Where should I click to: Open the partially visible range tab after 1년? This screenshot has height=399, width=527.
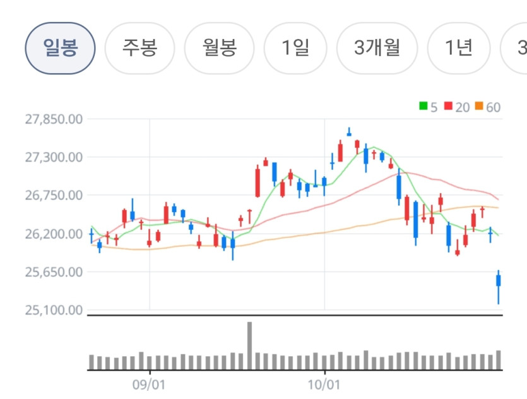tap(514, 48)
